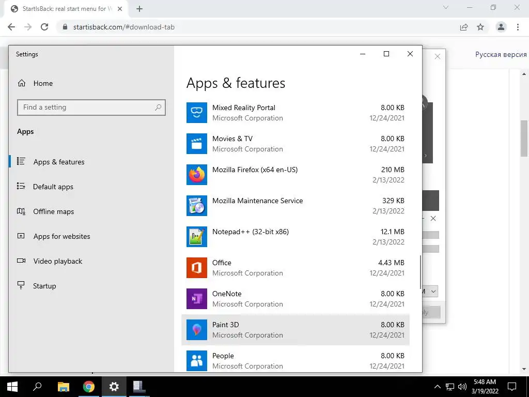
Task: Click the Mozilla Maintenance Service icon
Action: 197,206
